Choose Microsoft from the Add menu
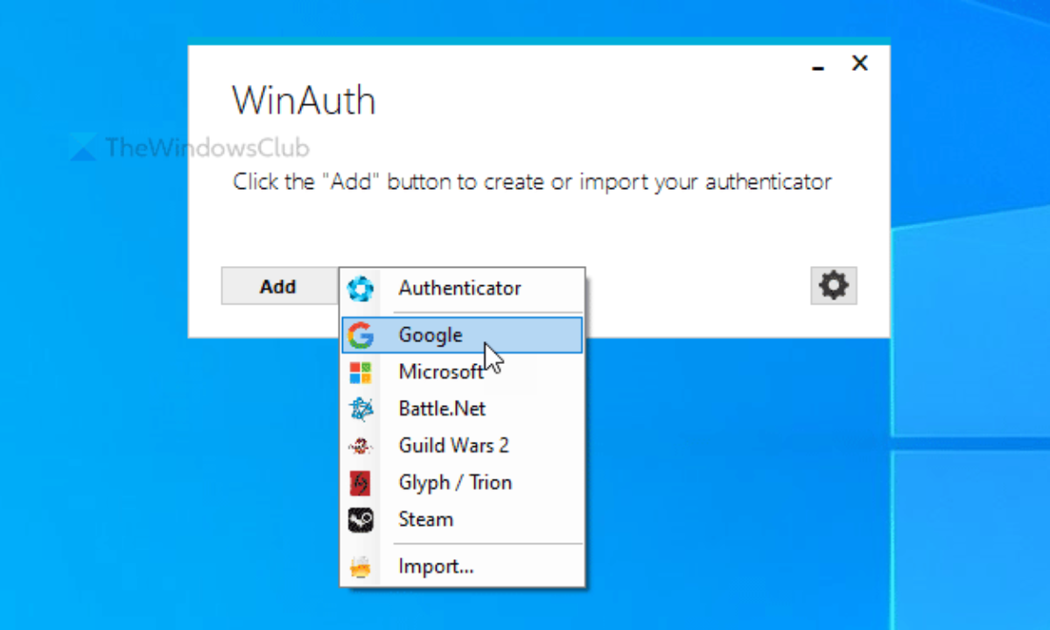 [462, 372]
